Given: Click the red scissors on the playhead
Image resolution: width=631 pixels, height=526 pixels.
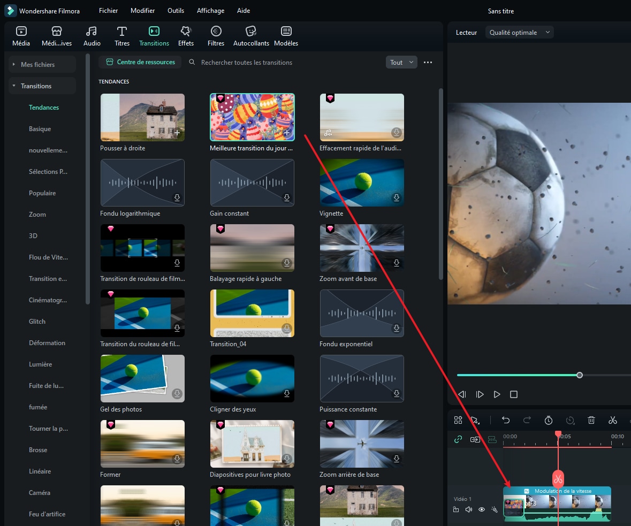Looking at the screenshot, I should pyautogui.click(x=558, y=479).
